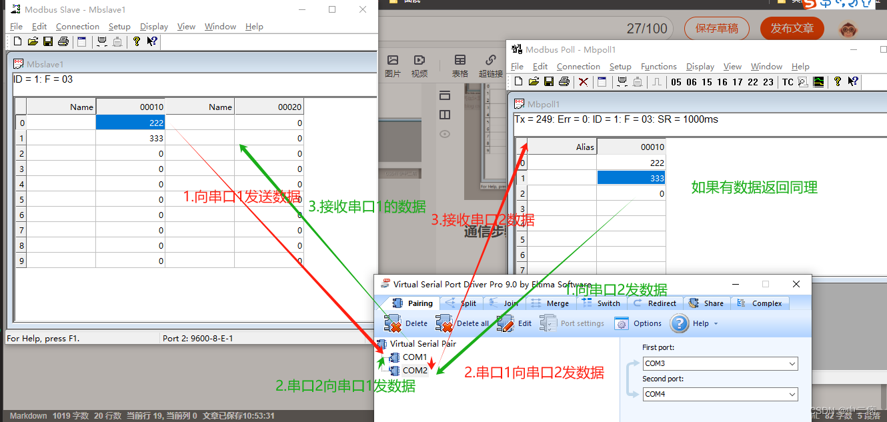Click yellow Help question mark in Modbus Poll
Image resolution: width=887 pixels, height=422 pixels.
pyautogui.click(x=838, y=81)
